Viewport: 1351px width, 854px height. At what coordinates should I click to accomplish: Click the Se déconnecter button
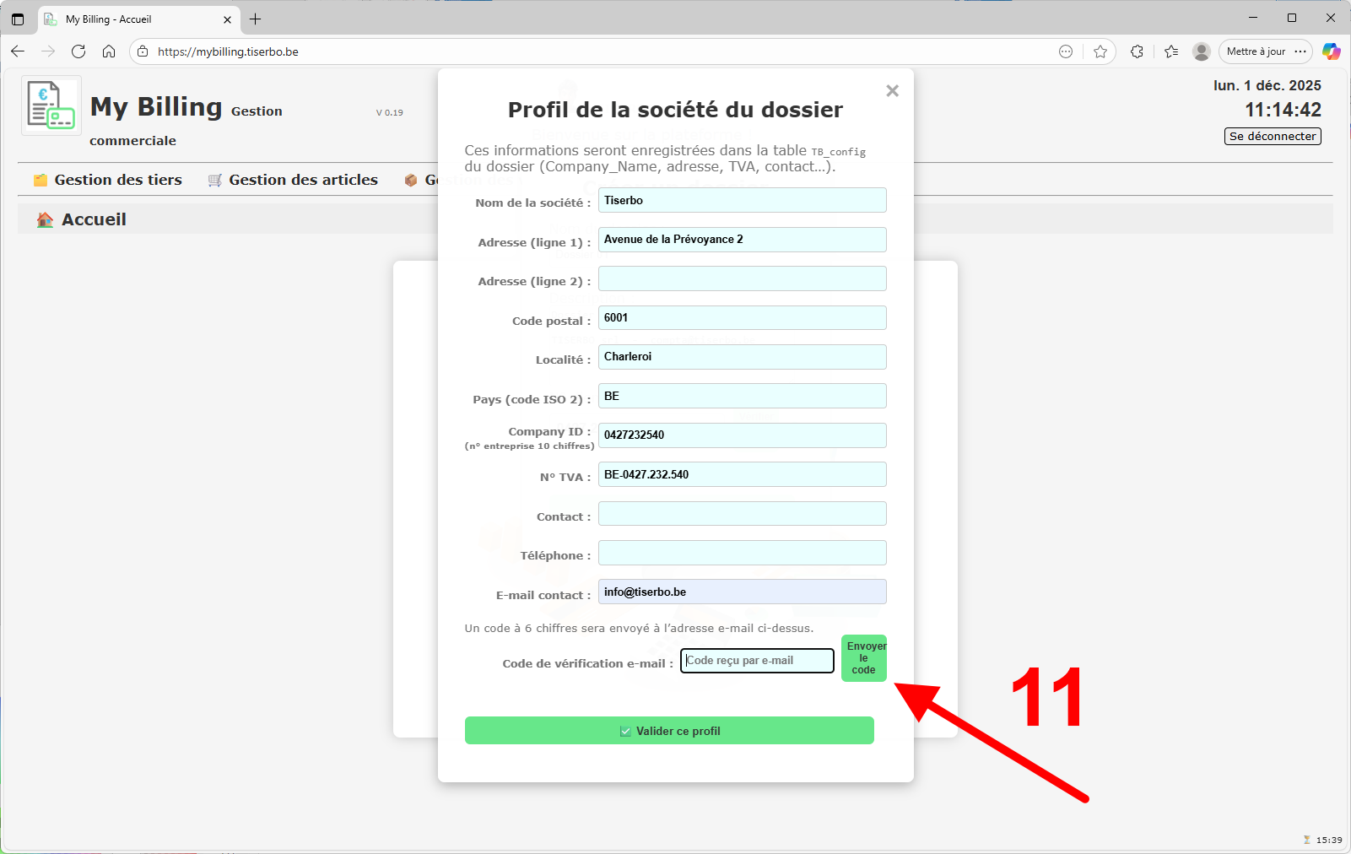click(1272, 136)
